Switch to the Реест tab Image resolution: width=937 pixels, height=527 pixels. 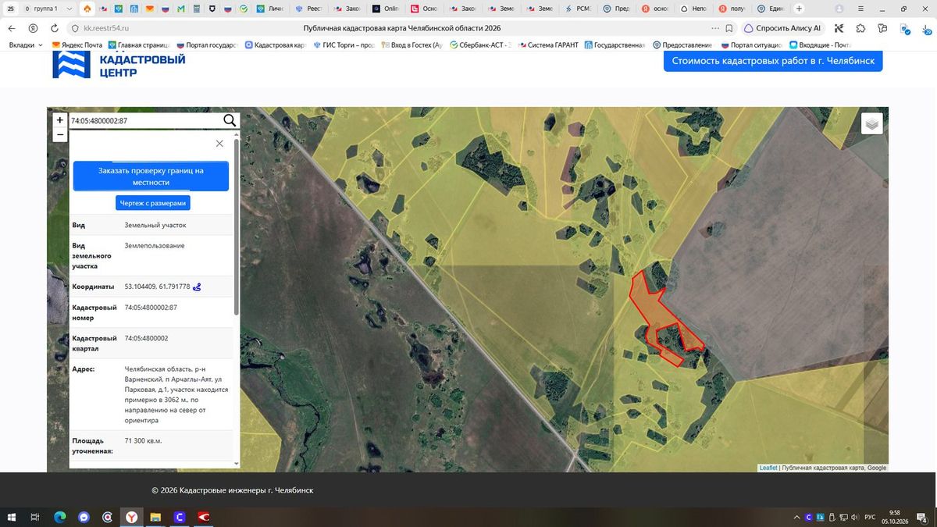(308, 9)
